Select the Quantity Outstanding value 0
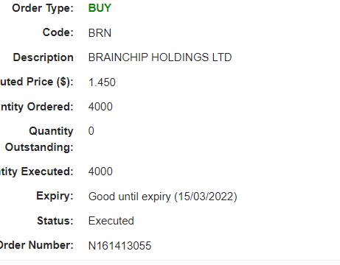The image size is (340, 265). pos(91,131)
